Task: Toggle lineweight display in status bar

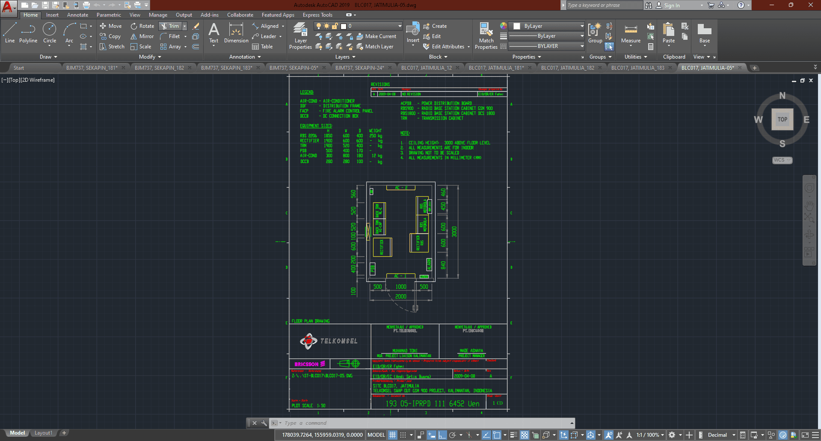Action: tap(514, 435)
